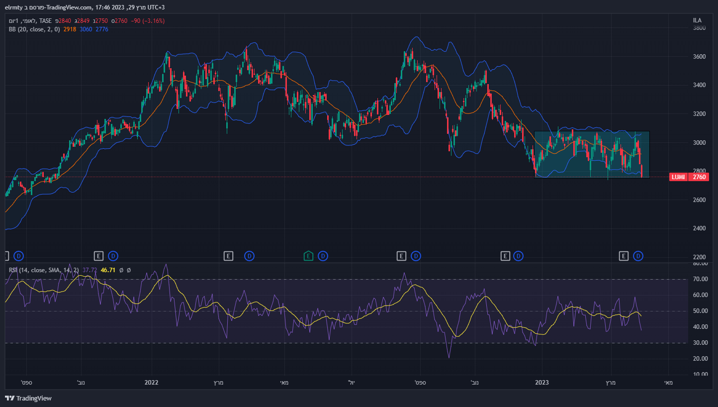
Task: Click the high value 2849 in the legend
Action: click(x=83, y=21)
